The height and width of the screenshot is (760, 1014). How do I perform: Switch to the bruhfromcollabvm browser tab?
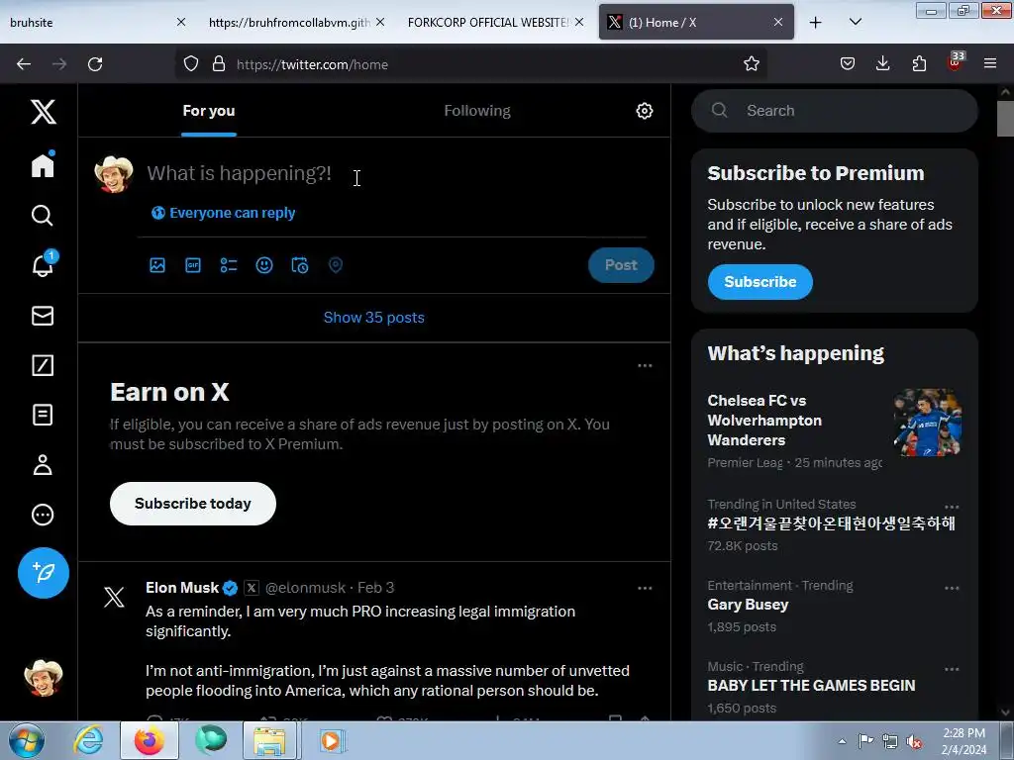click(296, 22)
